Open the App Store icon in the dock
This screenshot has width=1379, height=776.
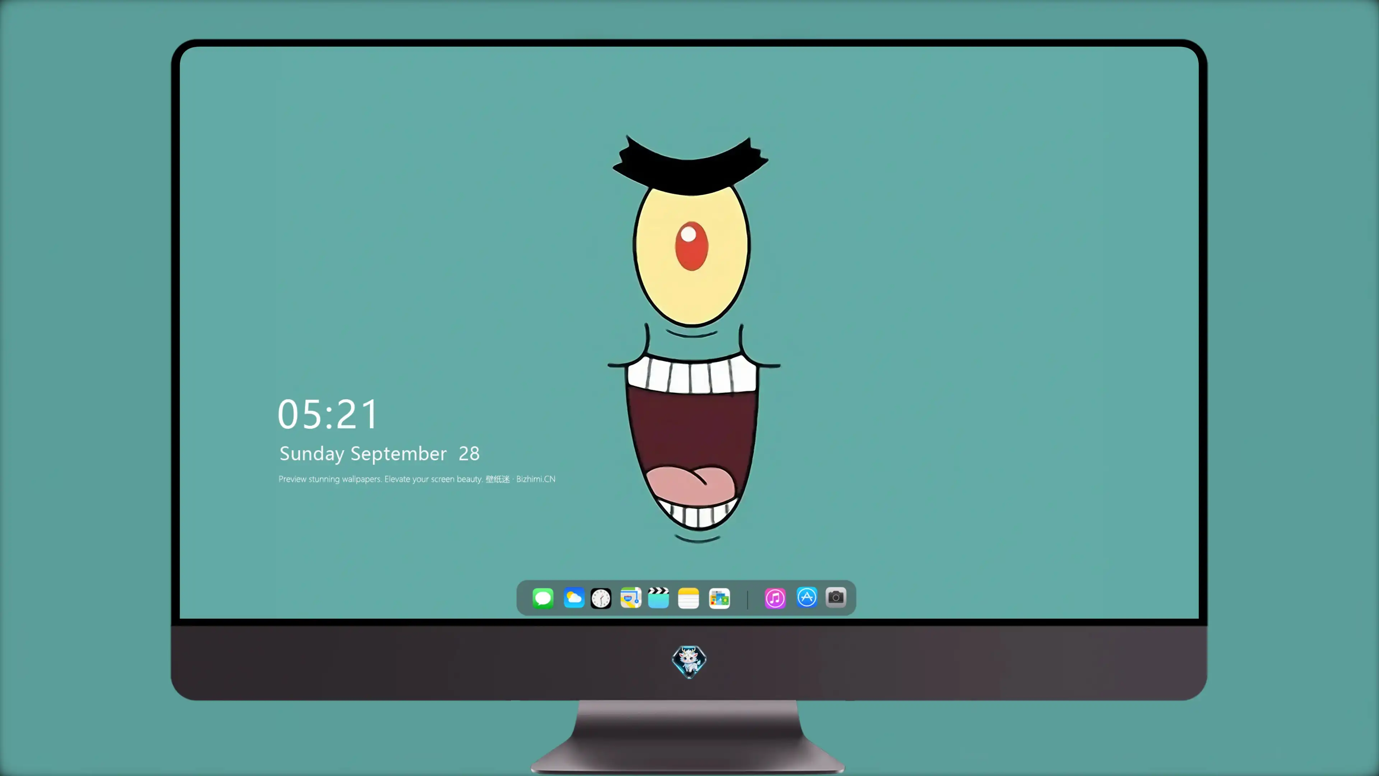click(807, 597)
